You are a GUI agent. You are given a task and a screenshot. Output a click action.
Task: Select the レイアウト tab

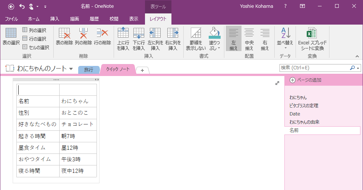[x=158, y=19]
